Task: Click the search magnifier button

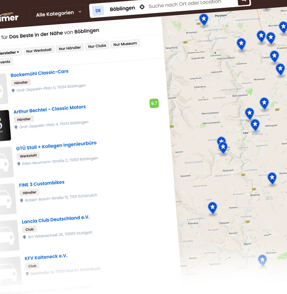Action: 244,1
